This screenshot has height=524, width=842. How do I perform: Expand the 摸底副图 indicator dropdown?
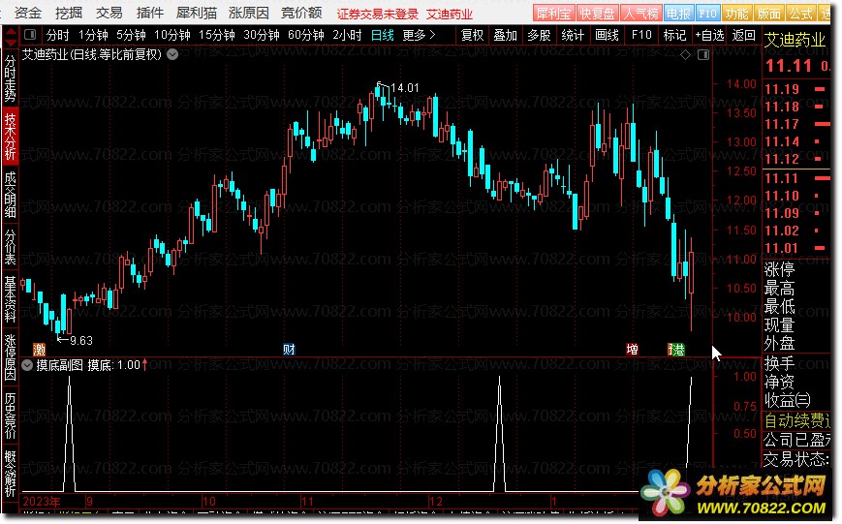coord(27,365)
